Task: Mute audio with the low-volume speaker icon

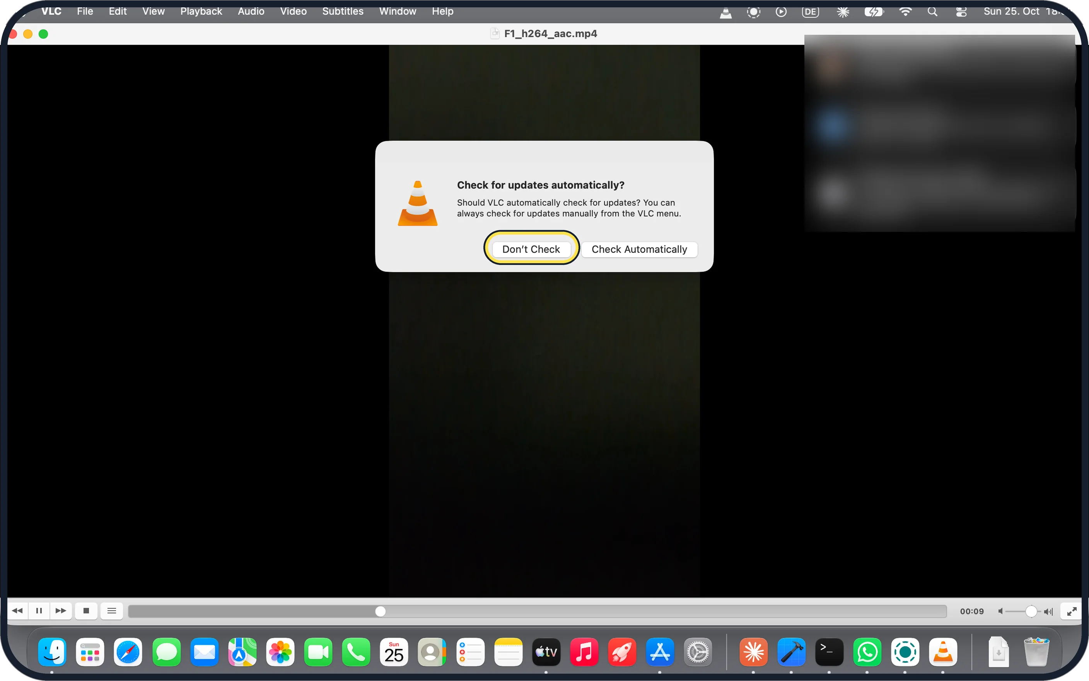Action: [x=1000, y=611]
